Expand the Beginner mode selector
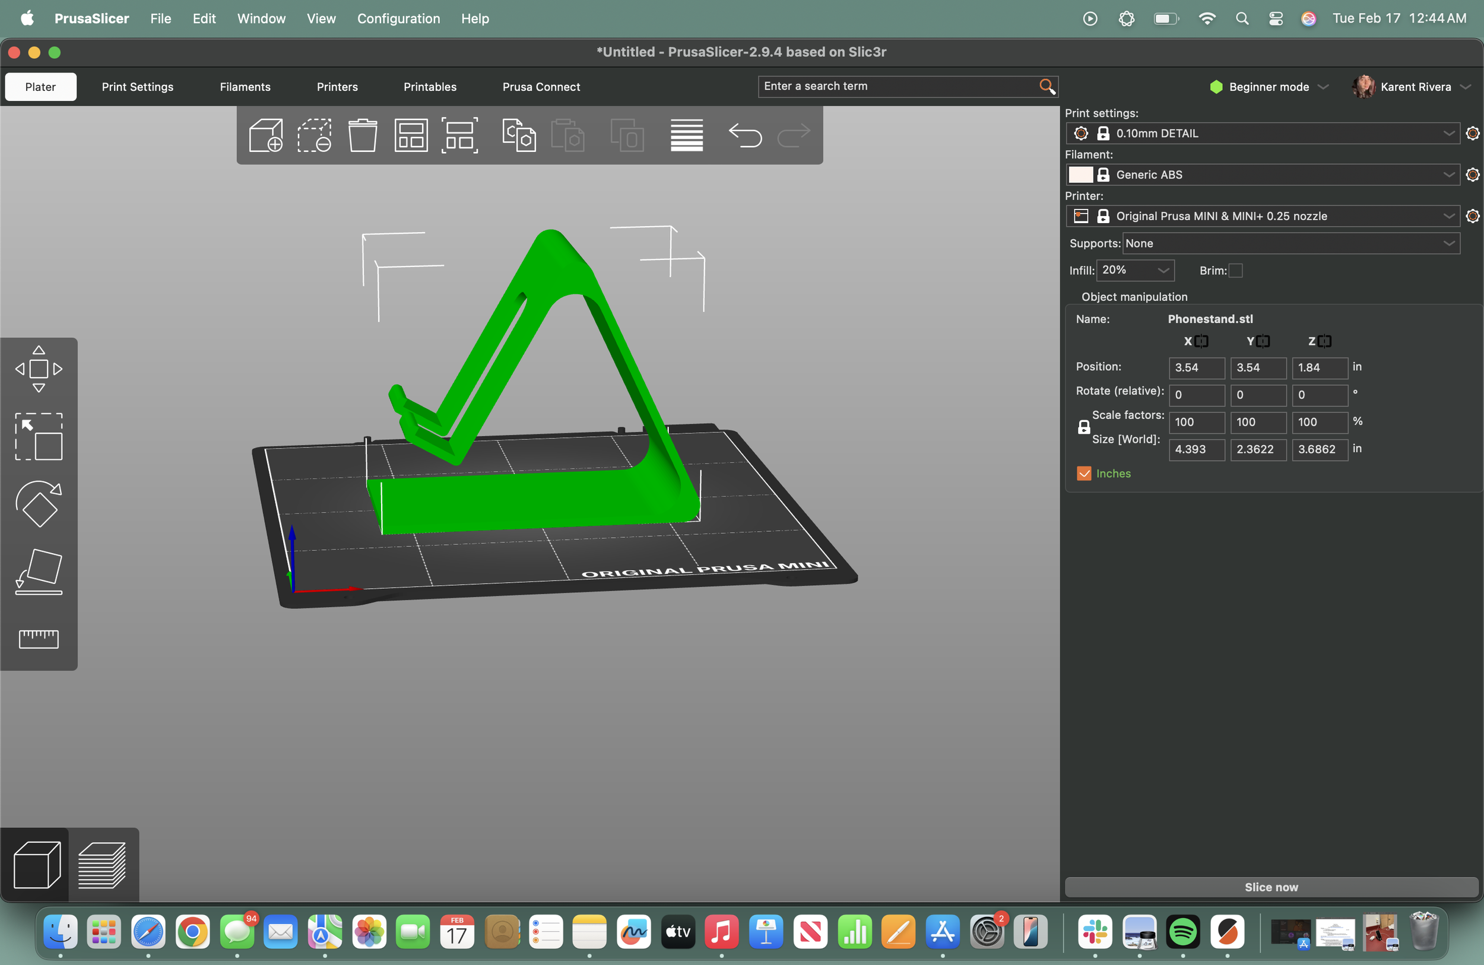 point(1269,87)
